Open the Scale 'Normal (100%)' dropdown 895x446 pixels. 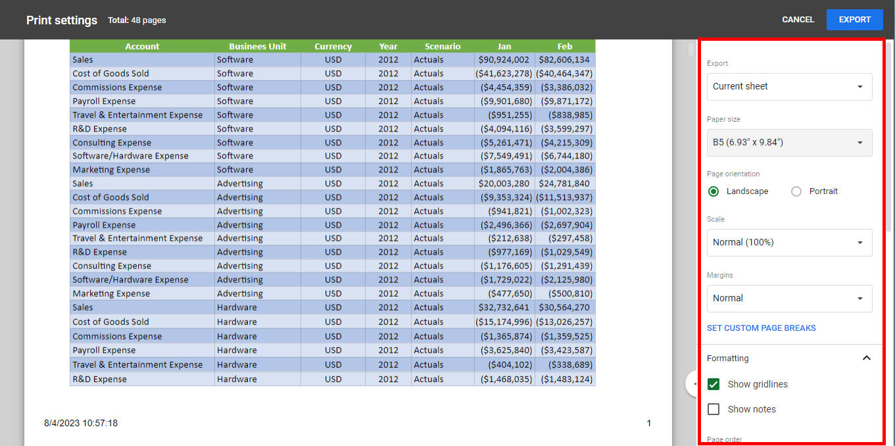(x=789, y=242)
